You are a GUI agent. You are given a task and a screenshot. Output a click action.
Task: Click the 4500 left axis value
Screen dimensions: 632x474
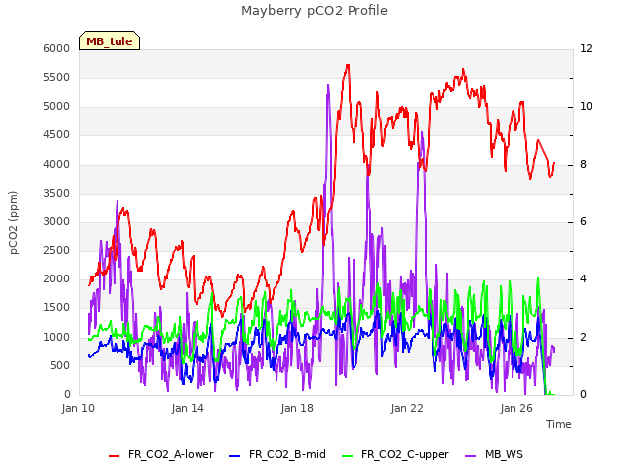57,135
